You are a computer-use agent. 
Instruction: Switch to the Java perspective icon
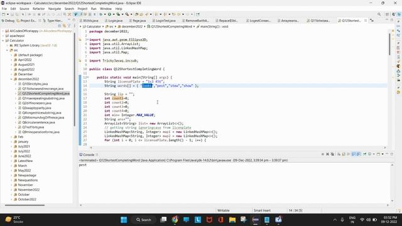point(394,14)
